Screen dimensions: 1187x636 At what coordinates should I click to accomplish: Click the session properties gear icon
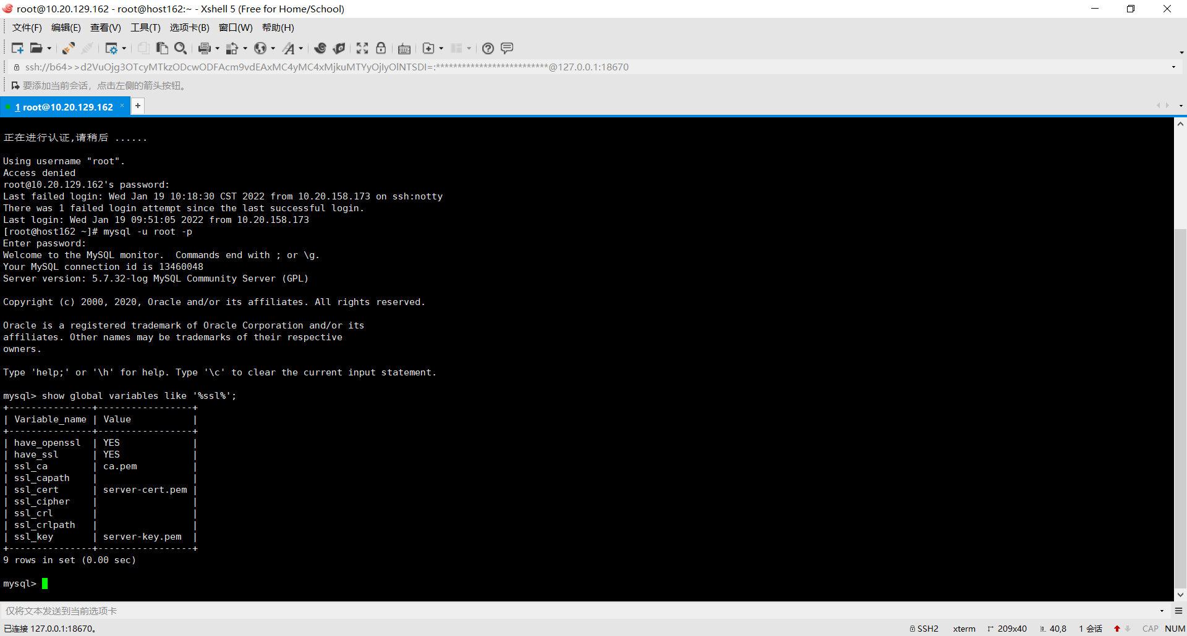[x=113, y=48]
